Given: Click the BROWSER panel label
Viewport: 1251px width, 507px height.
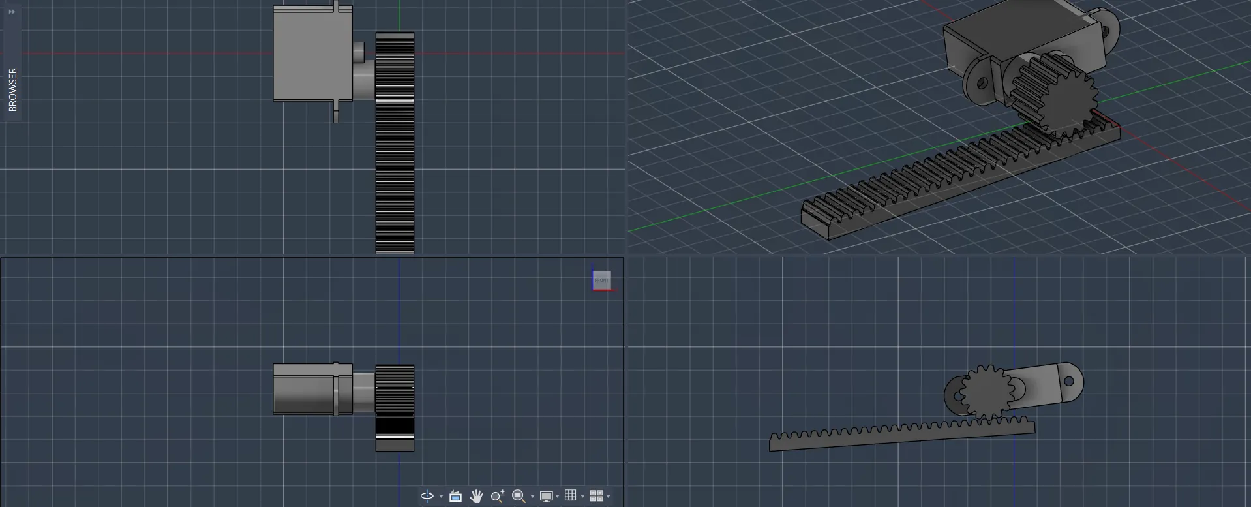Looking at the screenshot, I should tap(12, 89).
